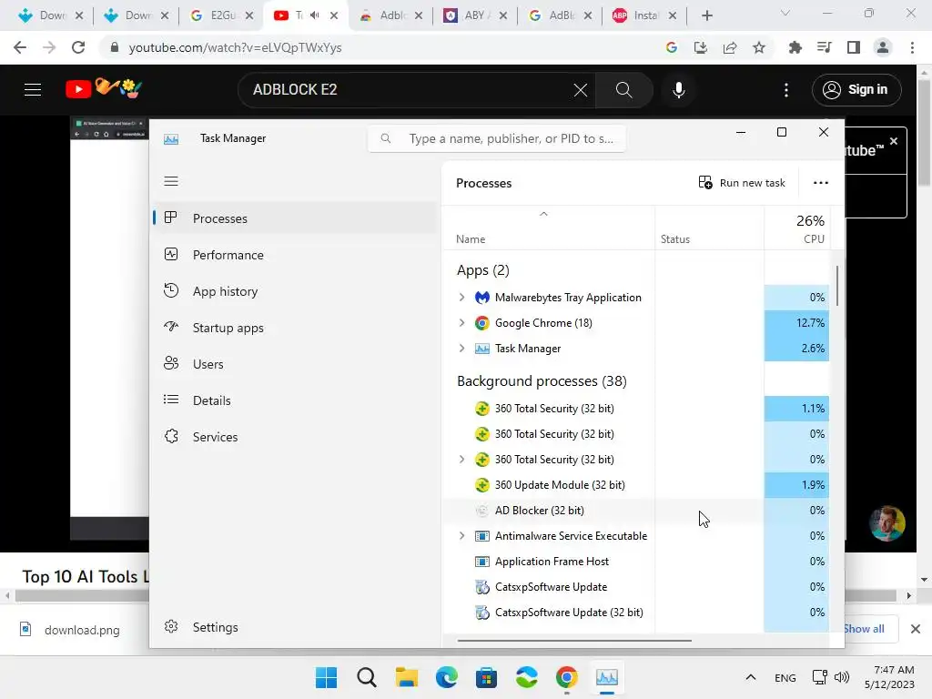Viewport: 932px width, 699px height.
Task: Close the Chrome downloads bar
Action: click(916, 629)
